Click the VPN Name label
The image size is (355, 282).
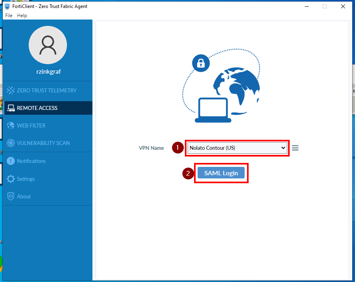[151, 148]
